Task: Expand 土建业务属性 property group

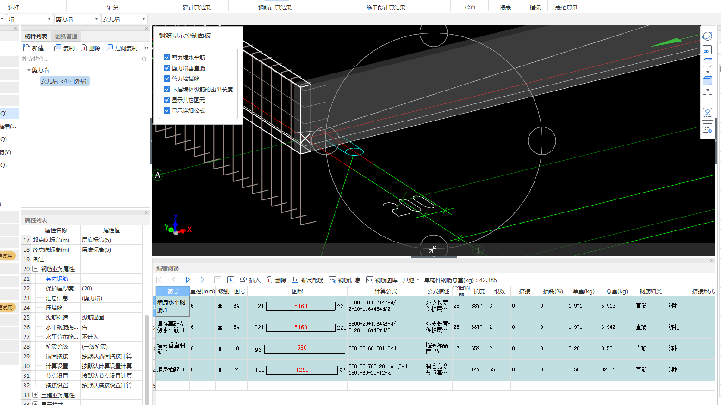Action: (36, 395)
